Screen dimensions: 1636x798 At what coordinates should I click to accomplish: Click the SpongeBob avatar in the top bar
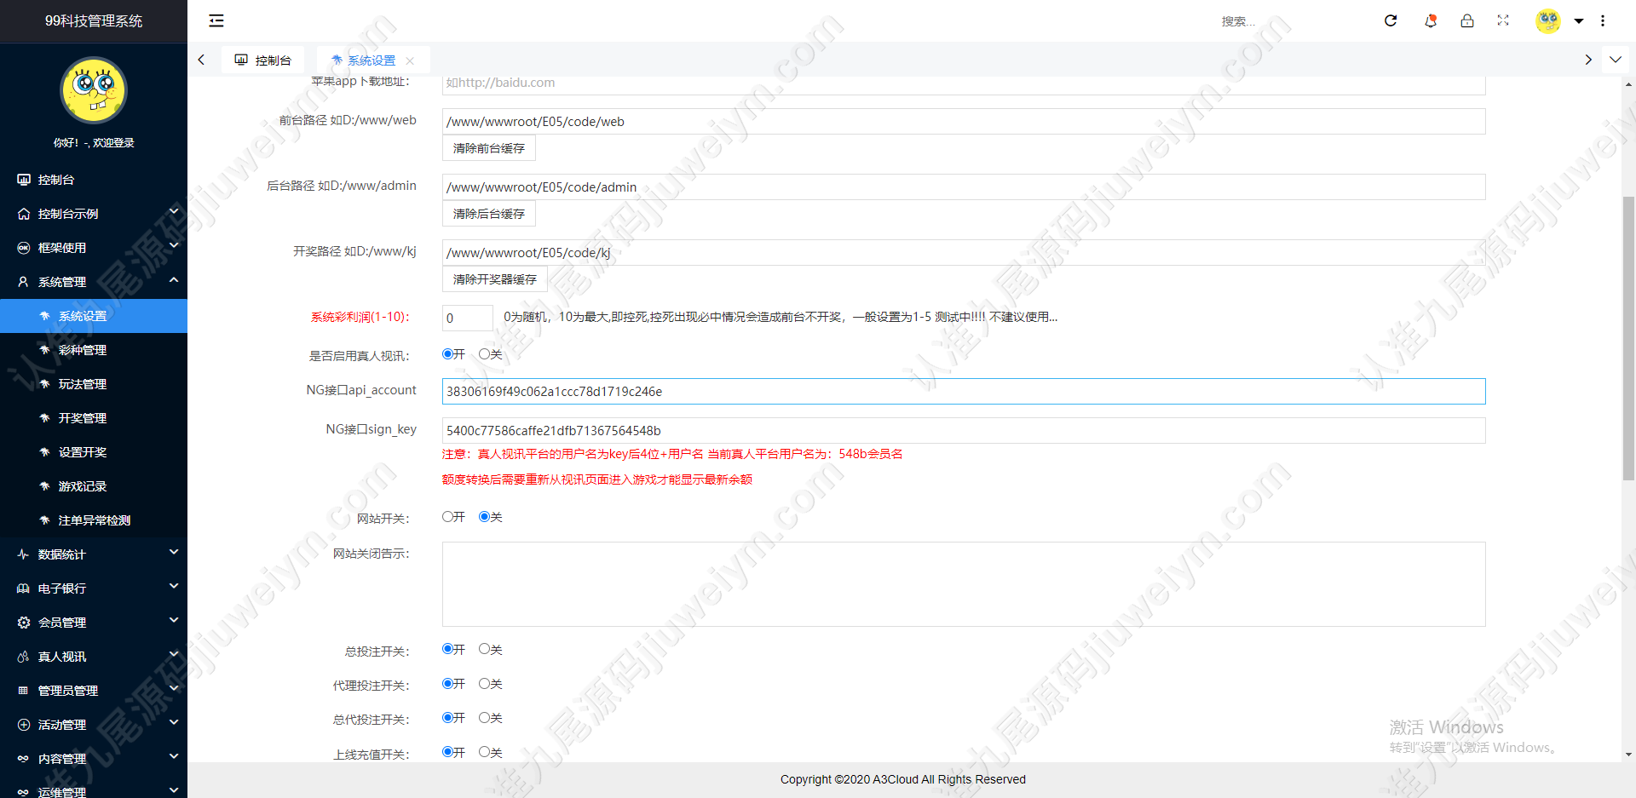pyautogui.click(x=1548, y=20)
